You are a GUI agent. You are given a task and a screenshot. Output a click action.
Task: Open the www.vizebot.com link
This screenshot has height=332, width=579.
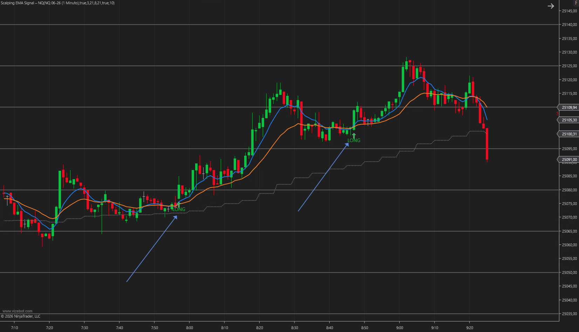[x=18, y=311]
